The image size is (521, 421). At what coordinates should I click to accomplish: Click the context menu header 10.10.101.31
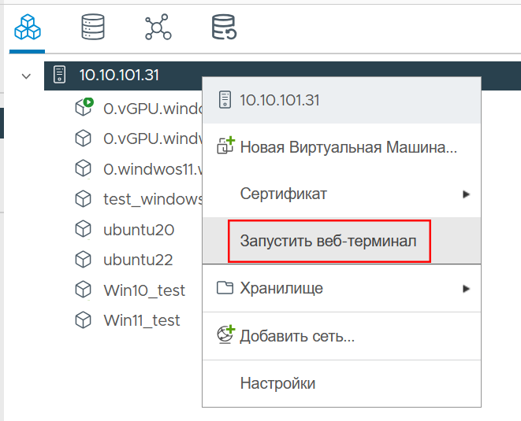pyautogui.click(x=341, y=100)
